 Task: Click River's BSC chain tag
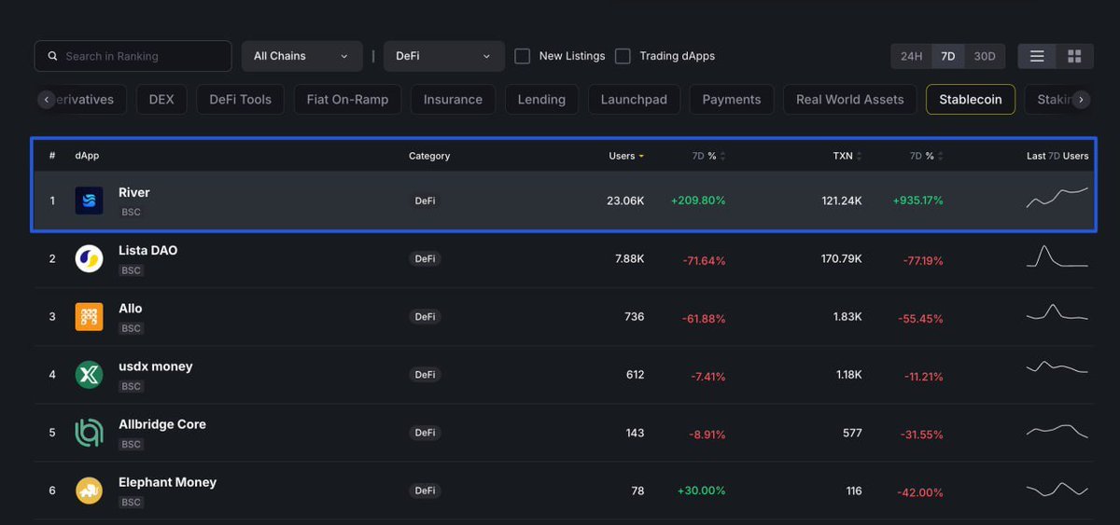(x=131, y=213)
